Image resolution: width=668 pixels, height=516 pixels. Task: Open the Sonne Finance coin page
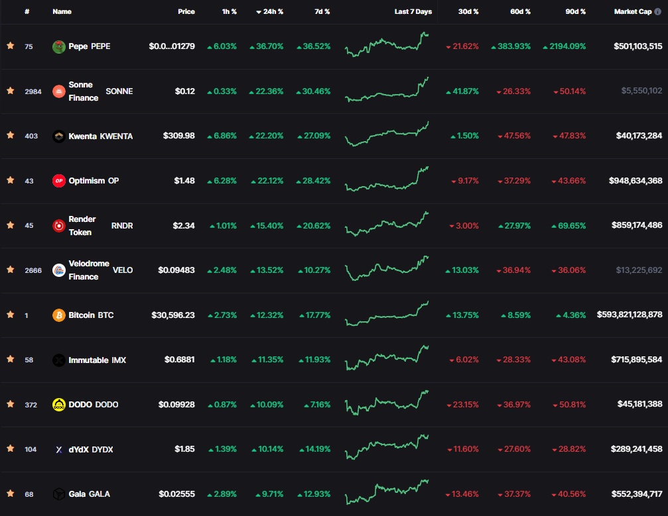(101, 91)
